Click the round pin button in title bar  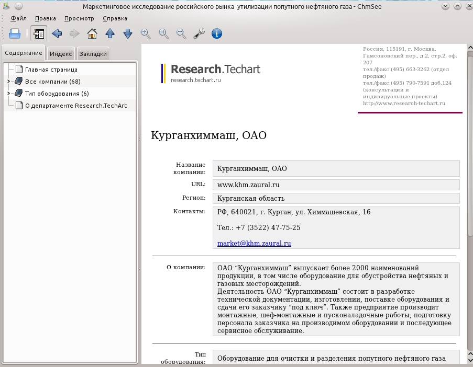(x=18, y=6)
